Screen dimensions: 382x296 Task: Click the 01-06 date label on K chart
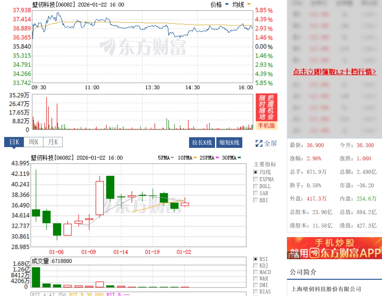pyautogui.click(x=57, y=252)
